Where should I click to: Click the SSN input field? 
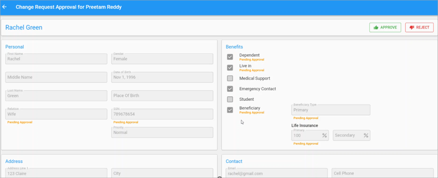(x=162, y=114)
